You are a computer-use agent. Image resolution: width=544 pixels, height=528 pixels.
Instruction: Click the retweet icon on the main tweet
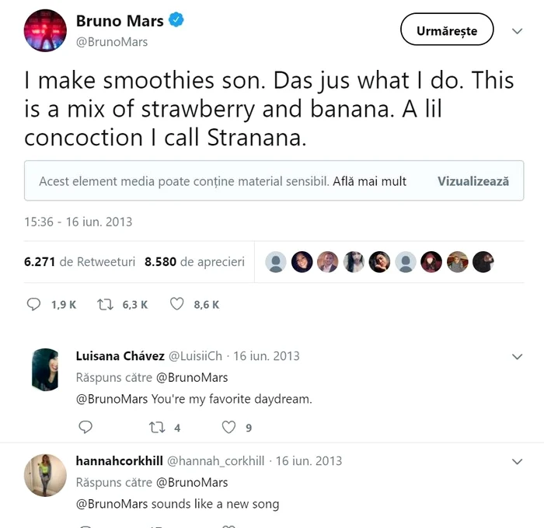click(x=106, y=304)
